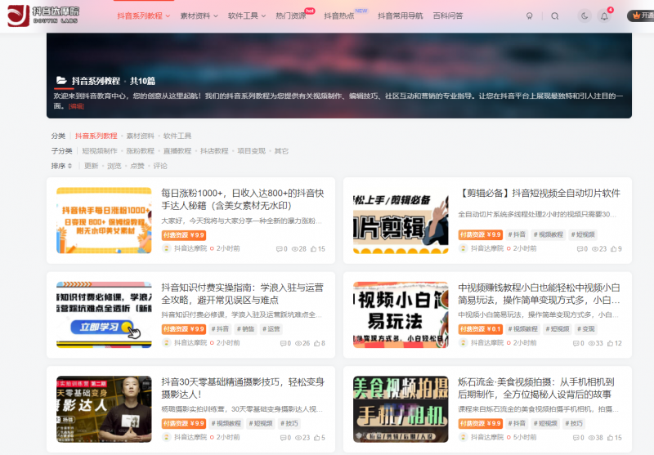
Task: Toggle dark mode with moon icon
Action: [584, 16]
